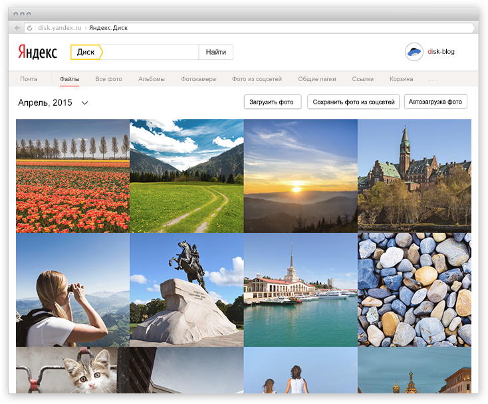Switch to the Все фото tab
The height and width of the screenshot is (404, 488).
pyautogui.click(x=108, y=79)
